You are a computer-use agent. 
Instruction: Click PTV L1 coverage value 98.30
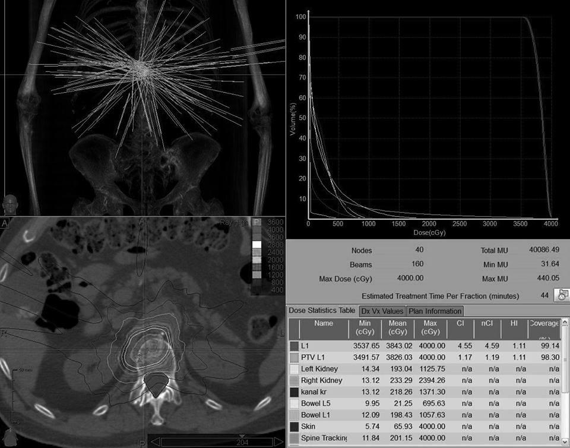550,358
